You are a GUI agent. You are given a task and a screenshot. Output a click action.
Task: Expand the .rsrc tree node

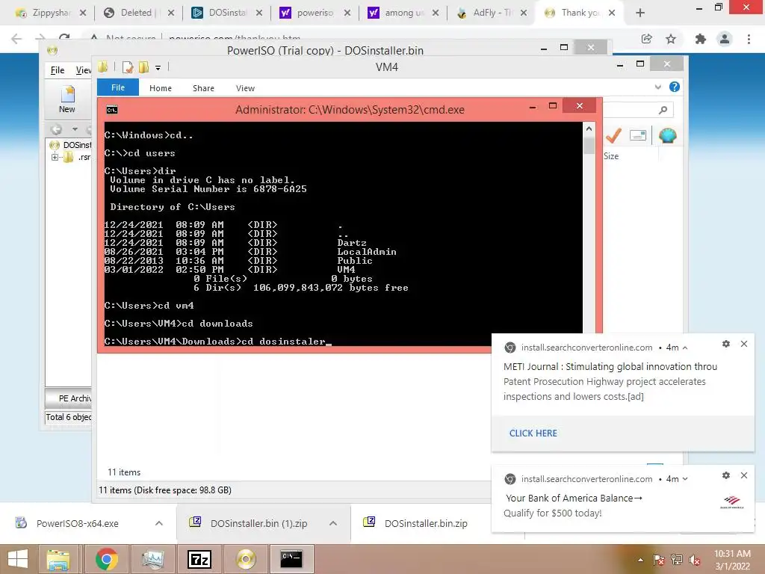(x=55, y=157)
